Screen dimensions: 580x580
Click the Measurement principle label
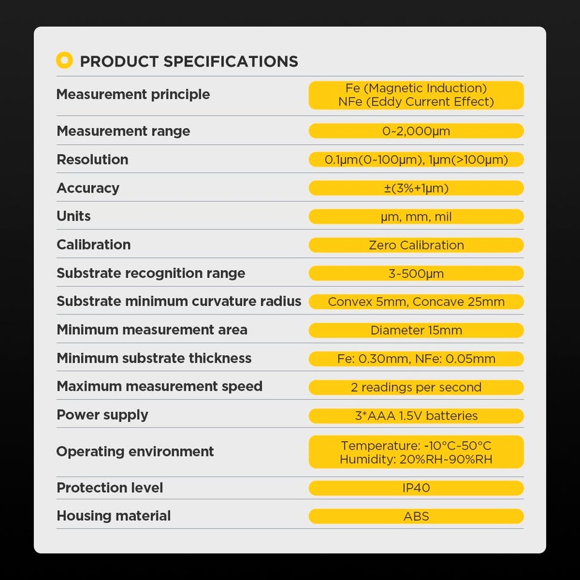[x=133, y=95]
